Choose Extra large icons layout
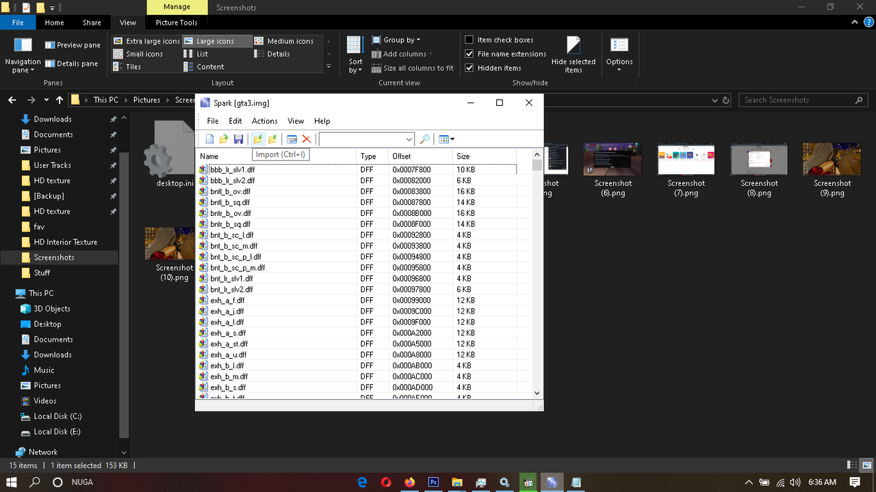This screenshot has width=876, height=492. [x=146, y=41]
